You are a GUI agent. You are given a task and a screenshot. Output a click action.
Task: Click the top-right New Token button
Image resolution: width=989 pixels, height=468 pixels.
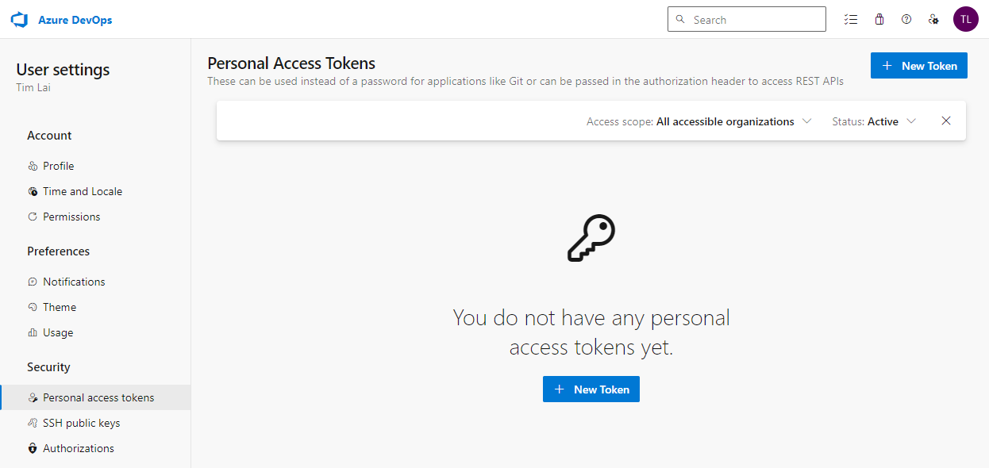click(x=919, y=66)
